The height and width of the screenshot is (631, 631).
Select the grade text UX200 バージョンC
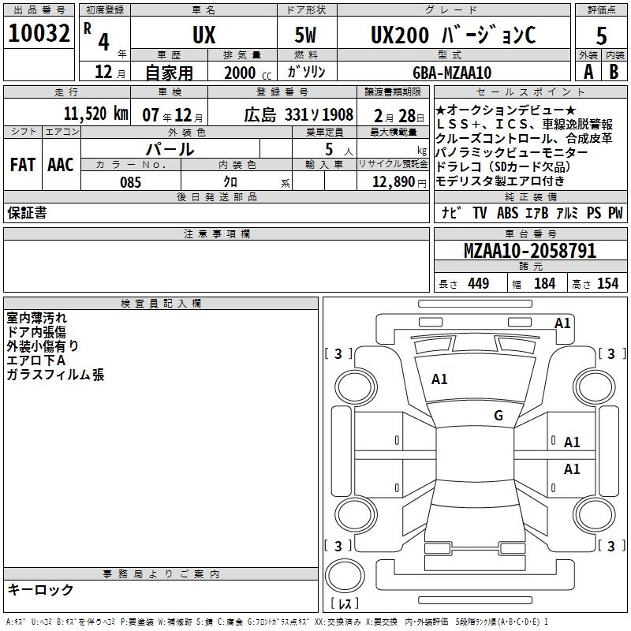coord(452,35)
